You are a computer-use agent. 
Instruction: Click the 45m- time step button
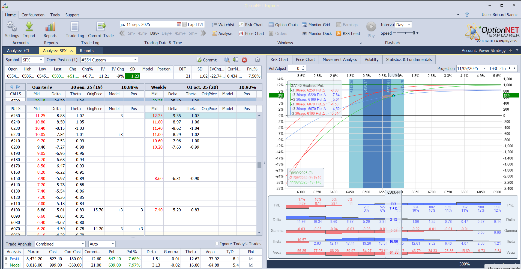tap(142, 33)
